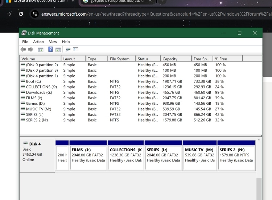Open the View menu
272x200 pixels.
click(53, 42)
